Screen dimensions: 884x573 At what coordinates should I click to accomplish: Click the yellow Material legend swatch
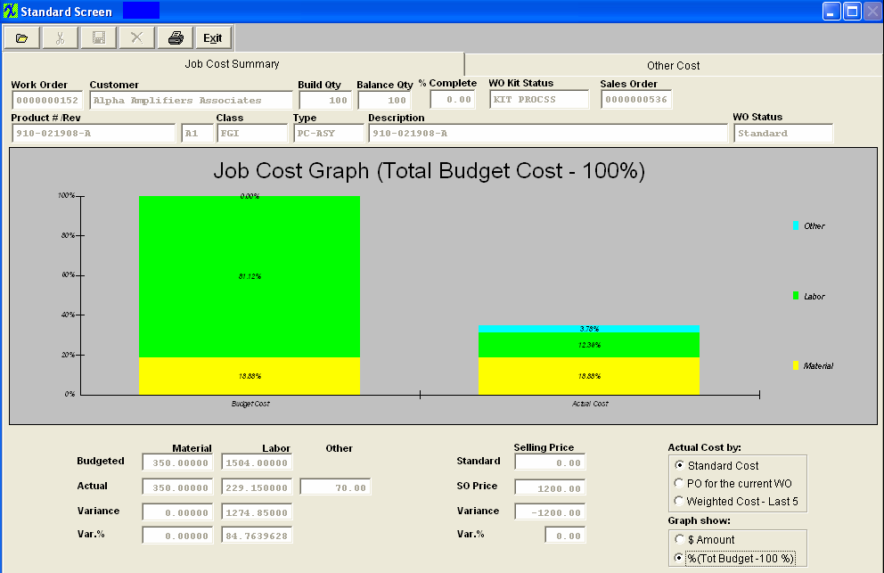pos(796,365)
